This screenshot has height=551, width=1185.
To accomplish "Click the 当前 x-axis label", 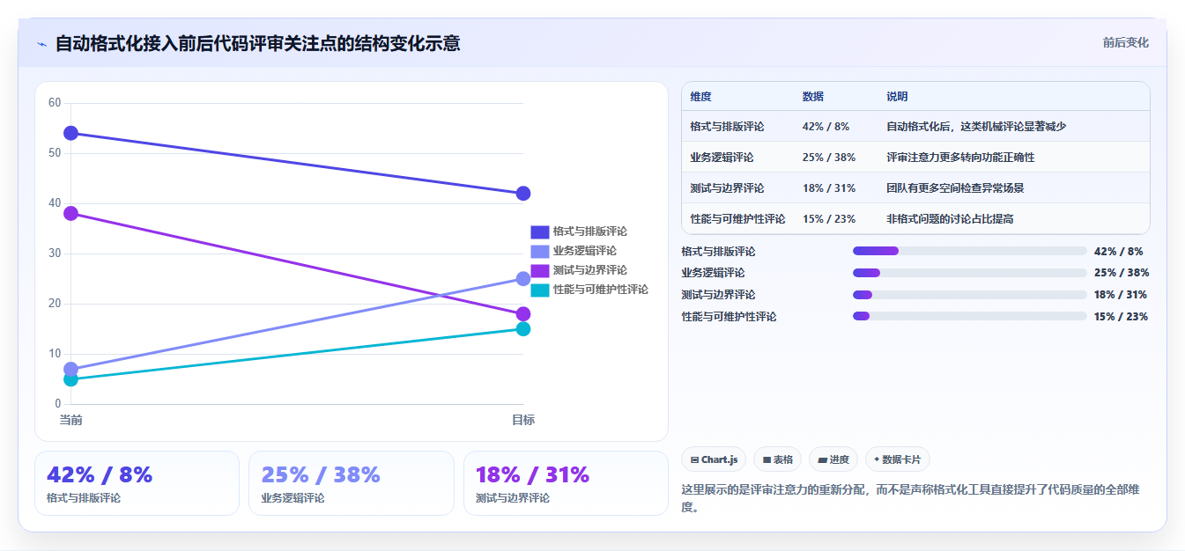I will (x=70, y=420).
